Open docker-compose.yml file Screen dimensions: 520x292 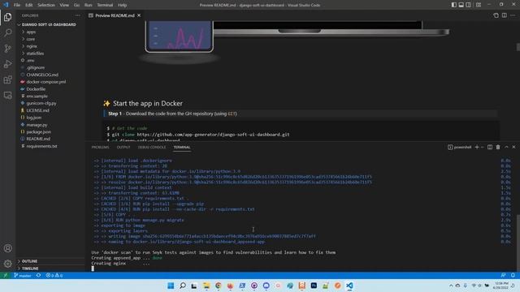click(x=46, y=82)
